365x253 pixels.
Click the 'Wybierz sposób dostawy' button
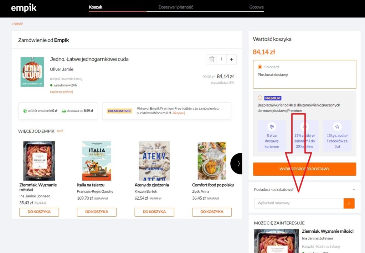point(304,169)
